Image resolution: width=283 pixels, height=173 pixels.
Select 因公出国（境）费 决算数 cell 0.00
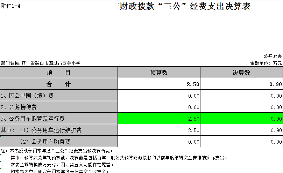pyautogui.click(x=241, y=96)
